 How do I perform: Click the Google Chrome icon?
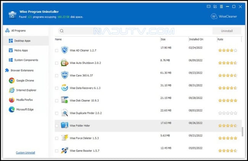tap(11, 80)
